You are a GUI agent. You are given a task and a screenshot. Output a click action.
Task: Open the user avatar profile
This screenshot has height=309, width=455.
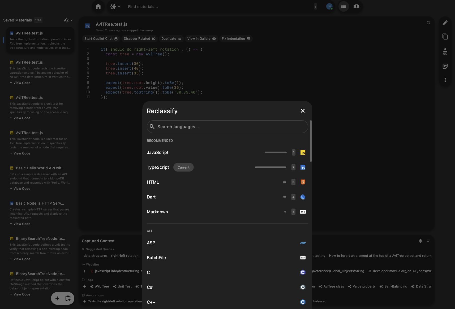click(329, 6)
